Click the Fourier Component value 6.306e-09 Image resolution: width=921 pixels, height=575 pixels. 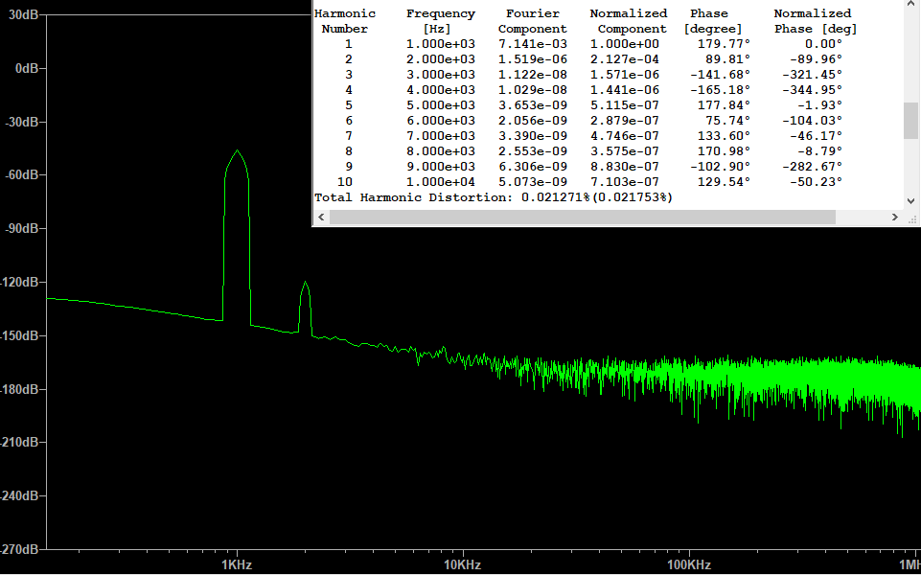tap(533, 166)
